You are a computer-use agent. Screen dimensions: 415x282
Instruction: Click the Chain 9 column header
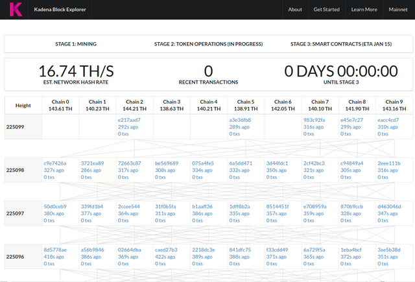click(394, 105)
